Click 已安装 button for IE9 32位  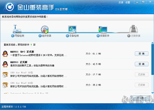(x=141, y=74)
